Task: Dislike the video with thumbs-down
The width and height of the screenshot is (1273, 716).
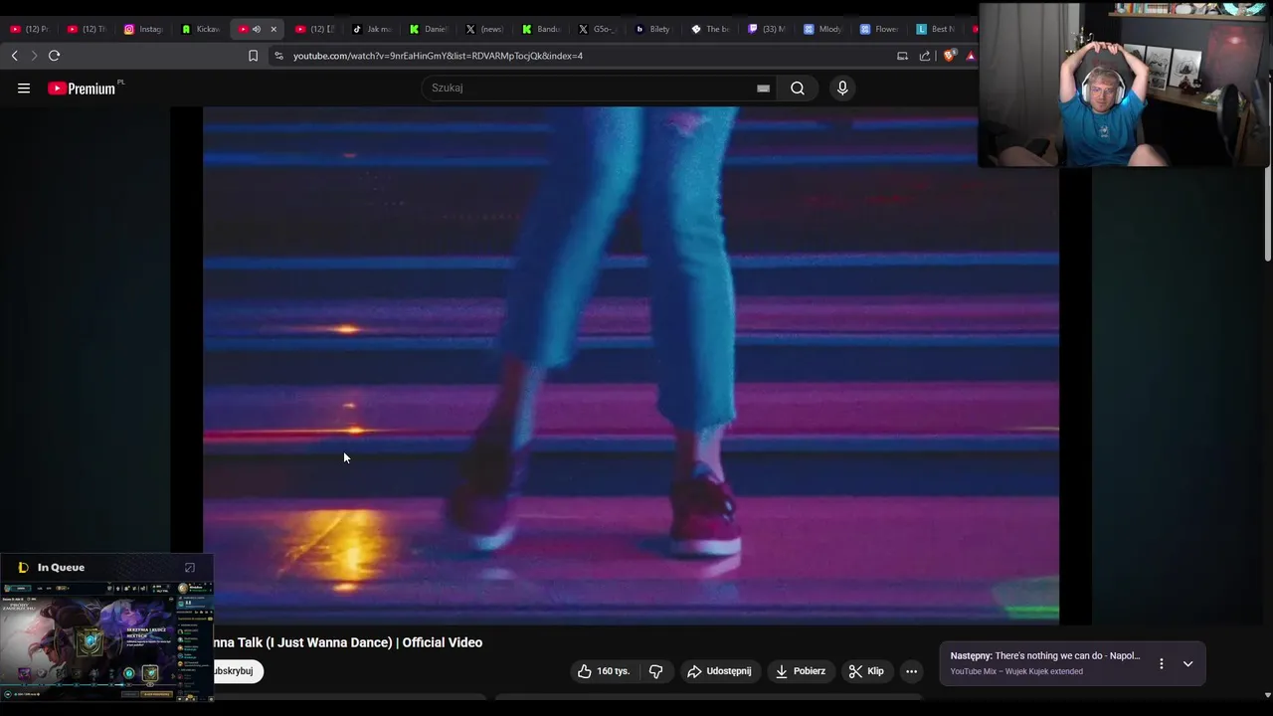Action: click(655, 671)
